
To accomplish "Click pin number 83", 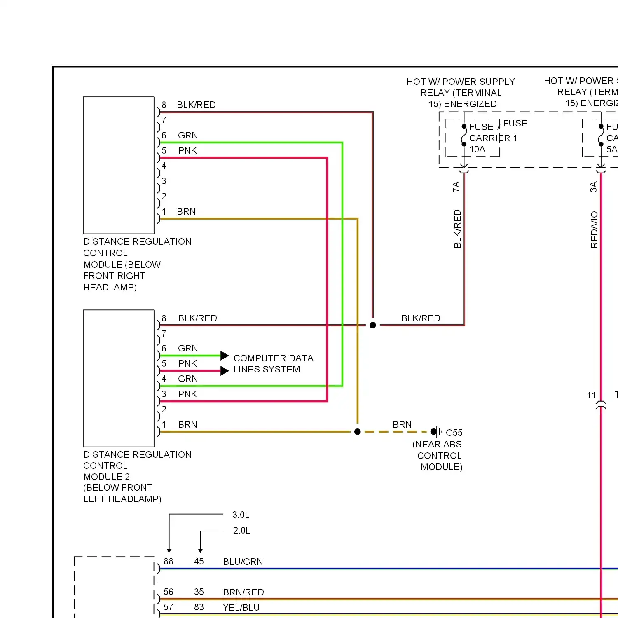I will [199, 607].
